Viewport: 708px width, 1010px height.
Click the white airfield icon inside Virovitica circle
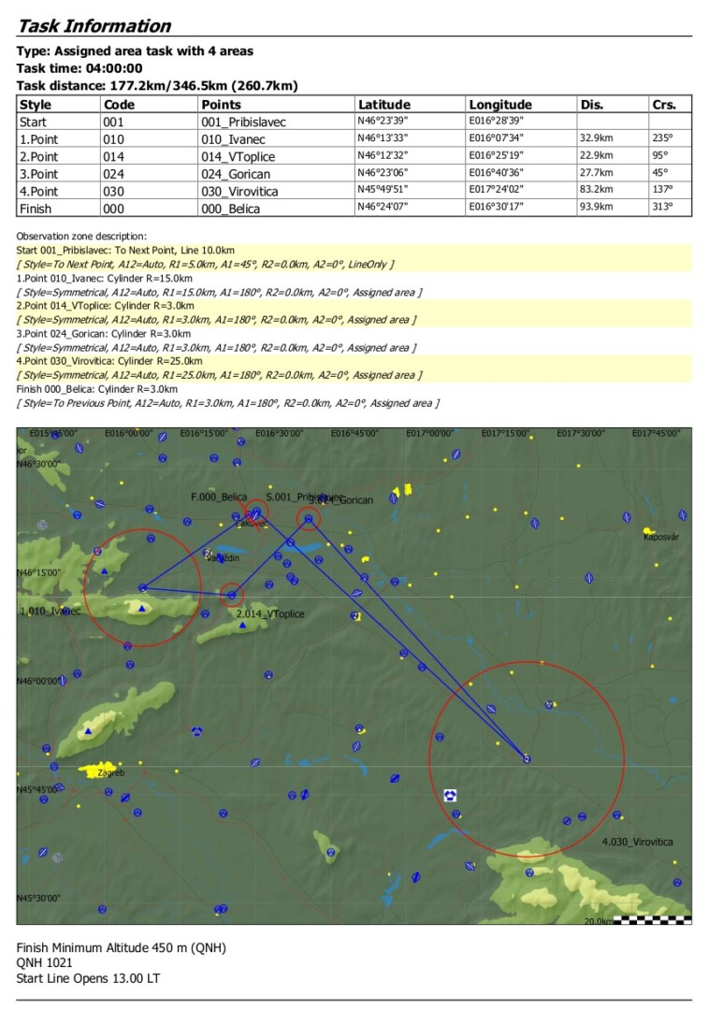pos(450,796)
